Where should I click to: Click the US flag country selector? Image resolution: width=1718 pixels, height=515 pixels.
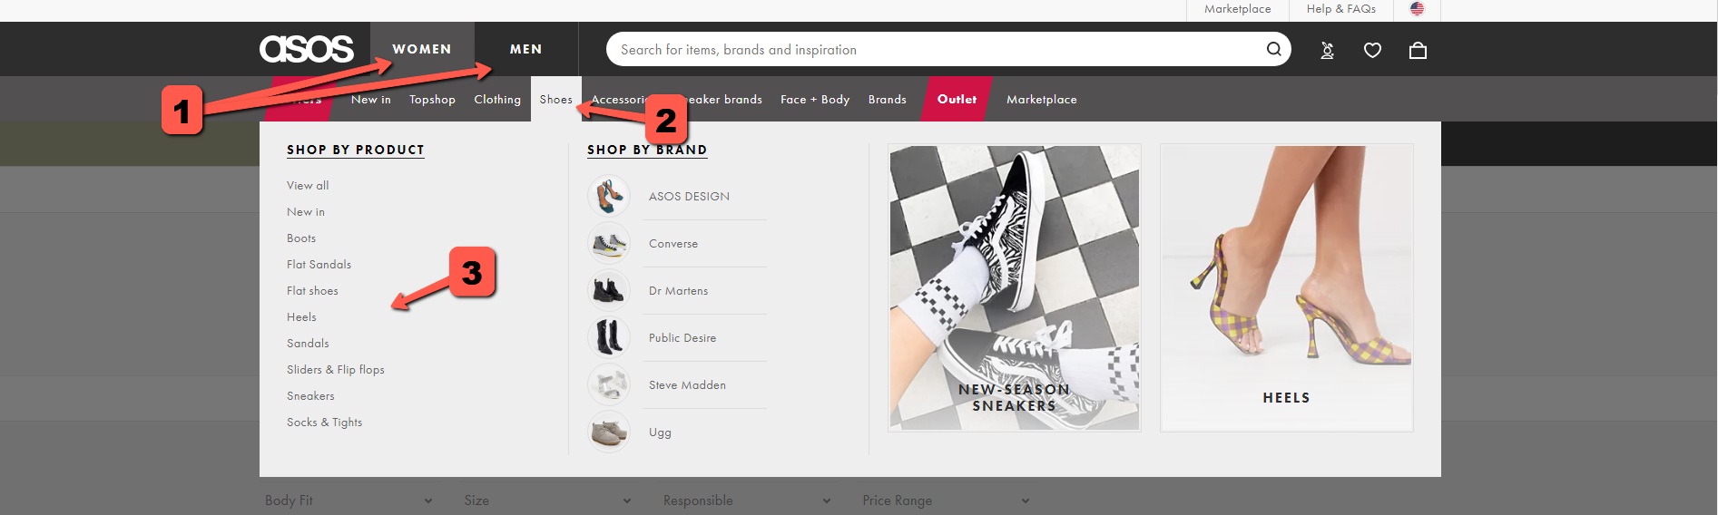coord(1417,9)
